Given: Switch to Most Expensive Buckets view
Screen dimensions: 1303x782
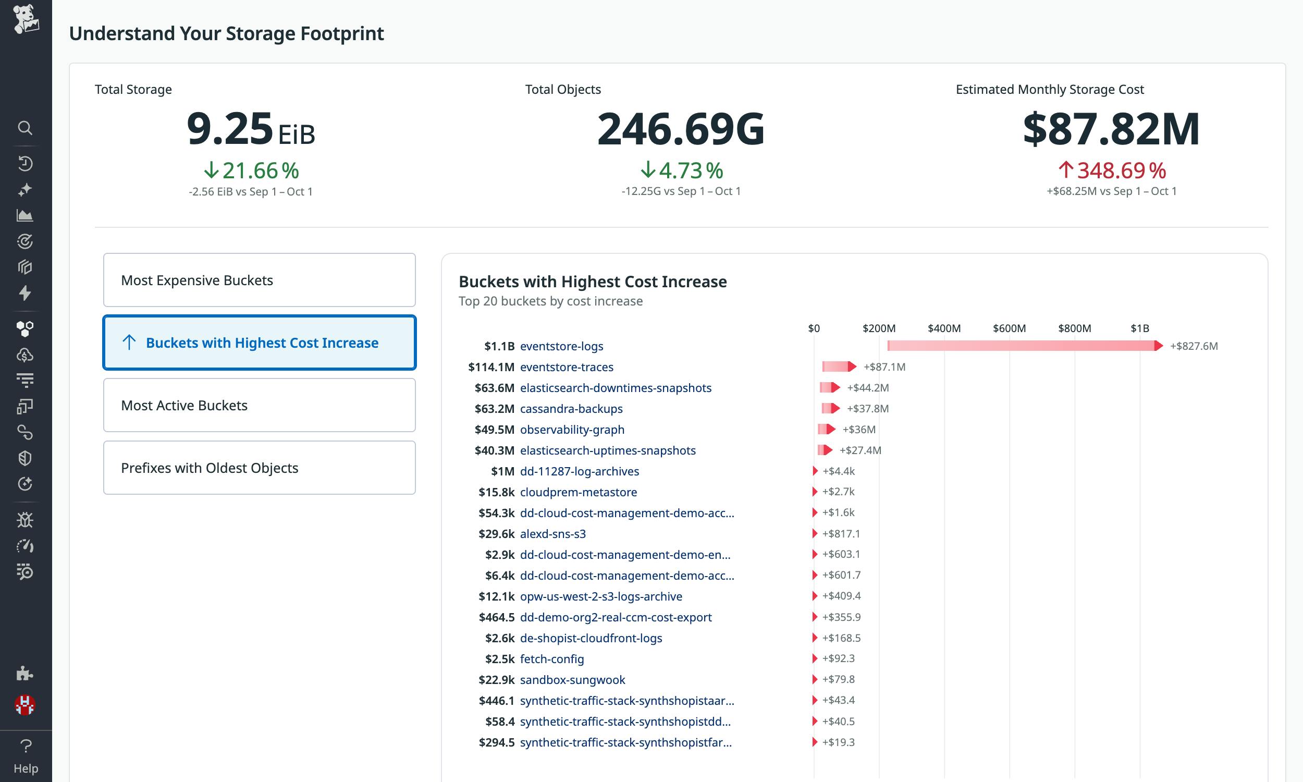Looking at the screenshot, I should pyautogui.click(x=259, y=280).
